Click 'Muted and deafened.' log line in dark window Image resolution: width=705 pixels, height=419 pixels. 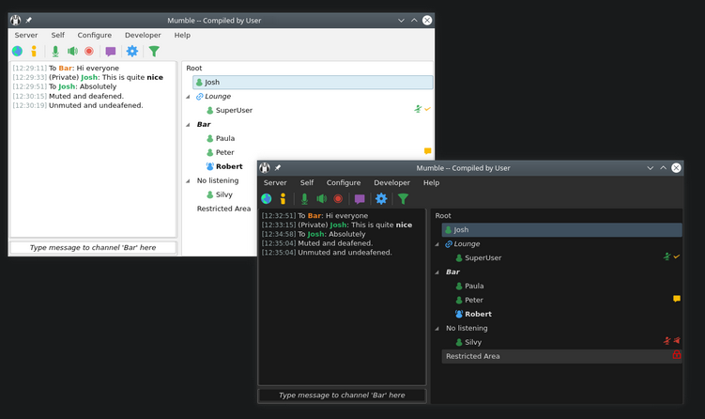coord(335,243)
